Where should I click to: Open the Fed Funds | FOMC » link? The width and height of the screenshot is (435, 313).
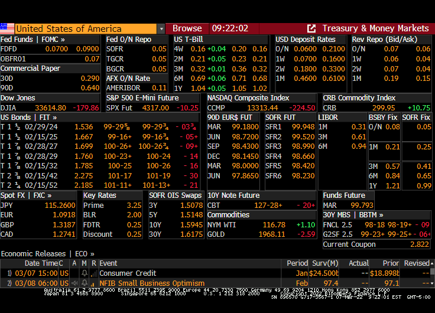click(x=33, y=40)
